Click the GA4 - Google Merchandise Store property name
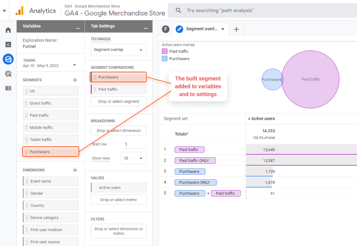Image resolution: width=357 pixels, height=246 pixels. point(115,13)
